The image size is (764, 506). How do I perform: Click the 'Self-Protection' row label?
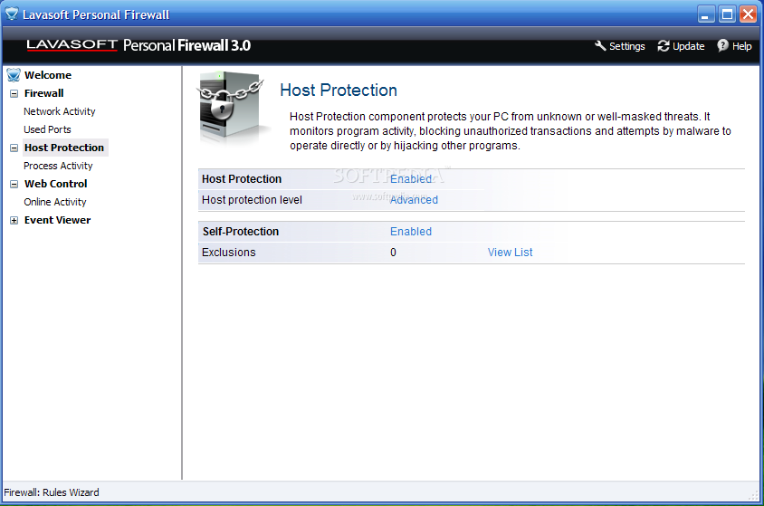pos(241,232)
